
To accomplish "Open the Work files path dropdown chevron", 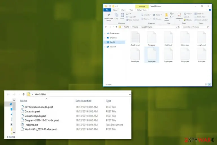I will (x=130, y=94).
